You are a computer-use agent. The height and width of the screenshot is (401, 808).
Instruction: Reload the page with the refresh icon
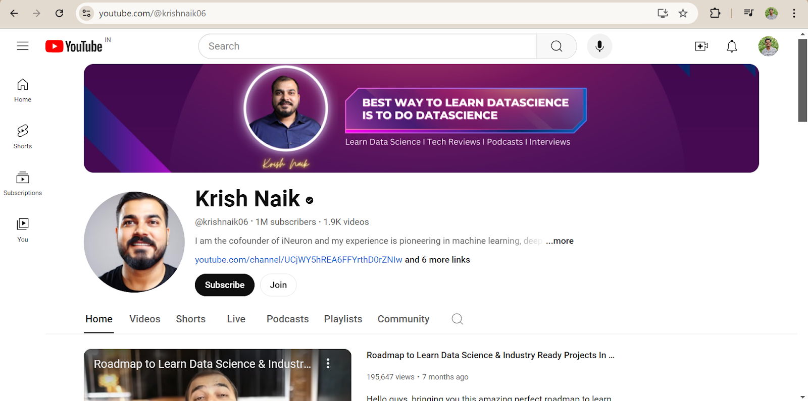click(x=59, y=13)
